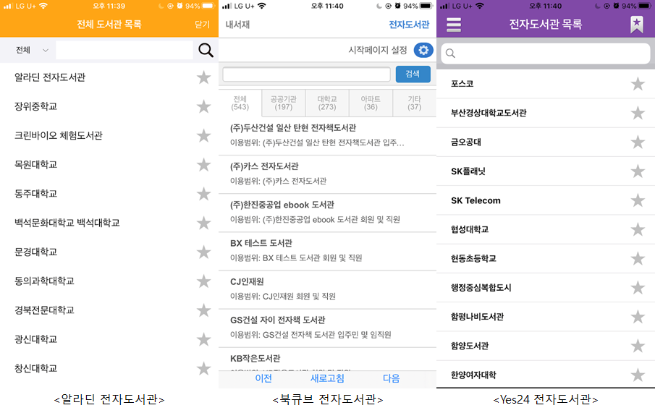Mark 문경대학교 as favorite
655x413 pixels.
(204, 252)
